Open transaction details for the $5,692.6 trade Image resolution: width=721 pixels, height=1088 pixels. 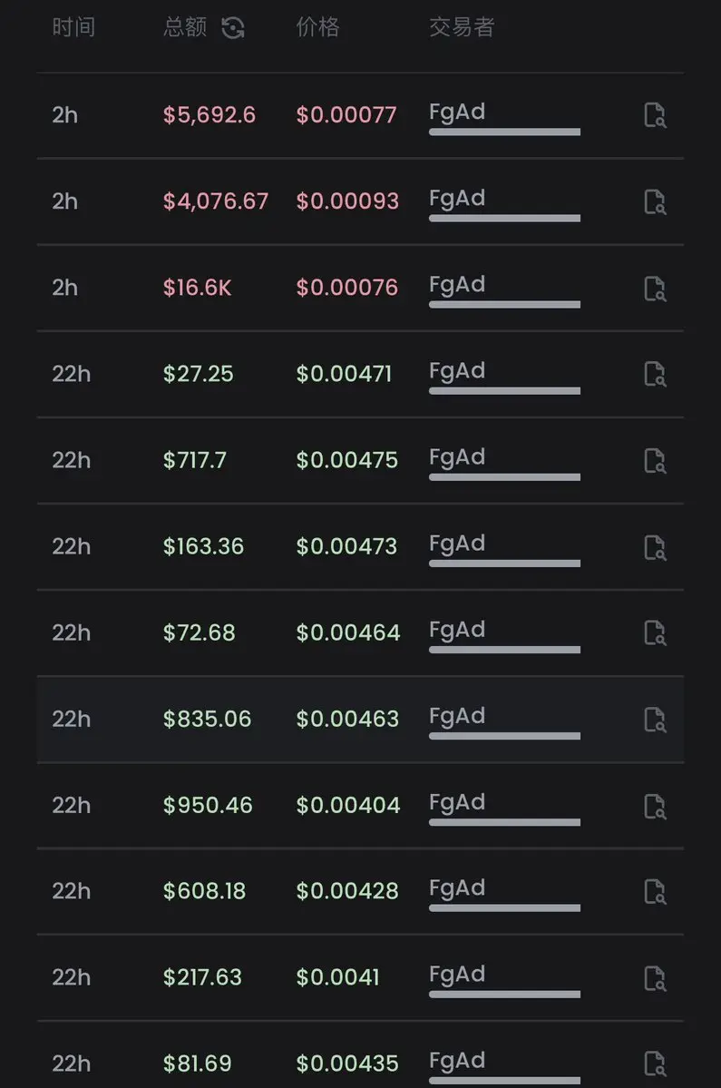(x=655, y=115)
